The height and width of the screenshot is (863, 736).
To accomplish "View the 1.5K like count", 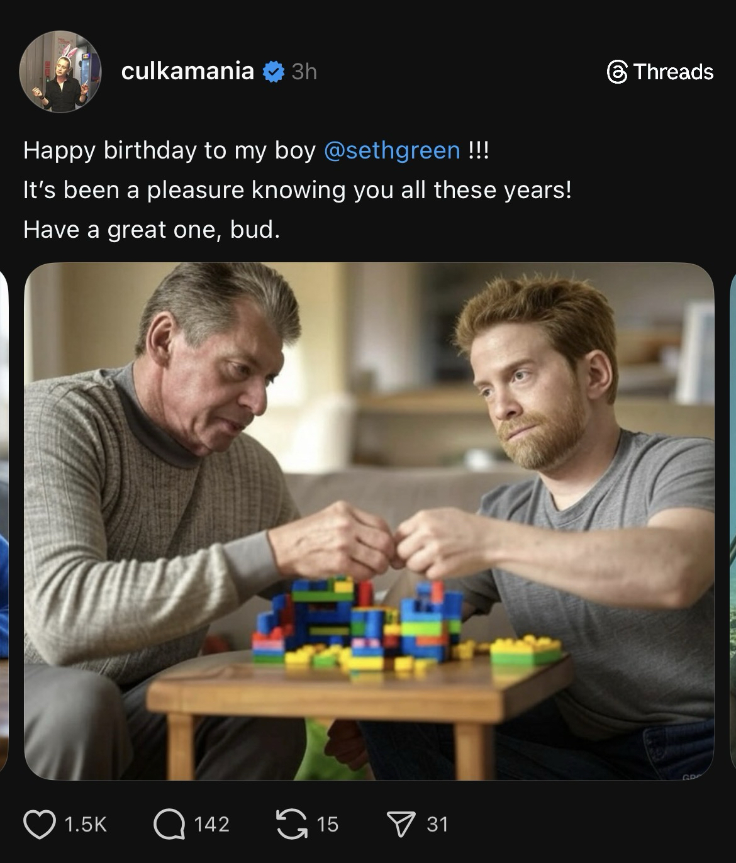I will [86, 824].
